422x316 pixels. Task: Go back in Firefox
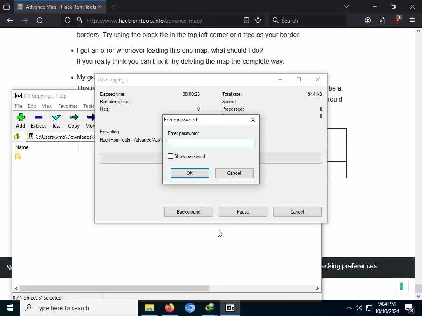click(10, 21)
